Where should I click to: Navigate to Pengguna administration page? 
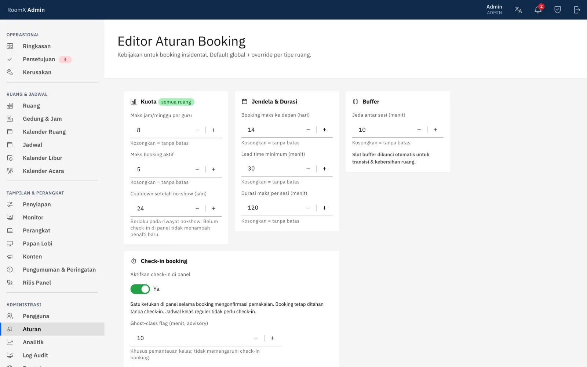52,316
